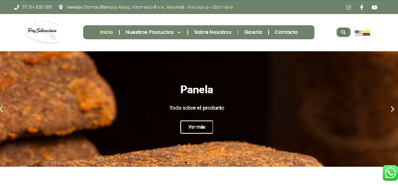Screen dimensions: 398x185
Task: Open the Galería menu item
Action: 253,32
